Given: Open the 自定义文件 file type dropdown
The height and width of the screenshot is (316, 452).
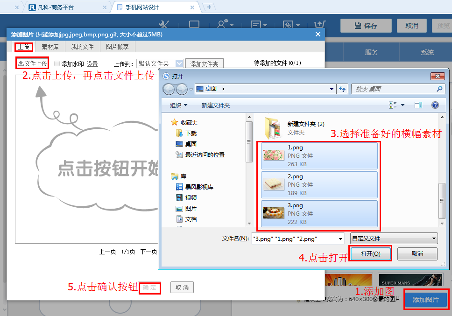Looking at the screenshot, I should [394, 239].
